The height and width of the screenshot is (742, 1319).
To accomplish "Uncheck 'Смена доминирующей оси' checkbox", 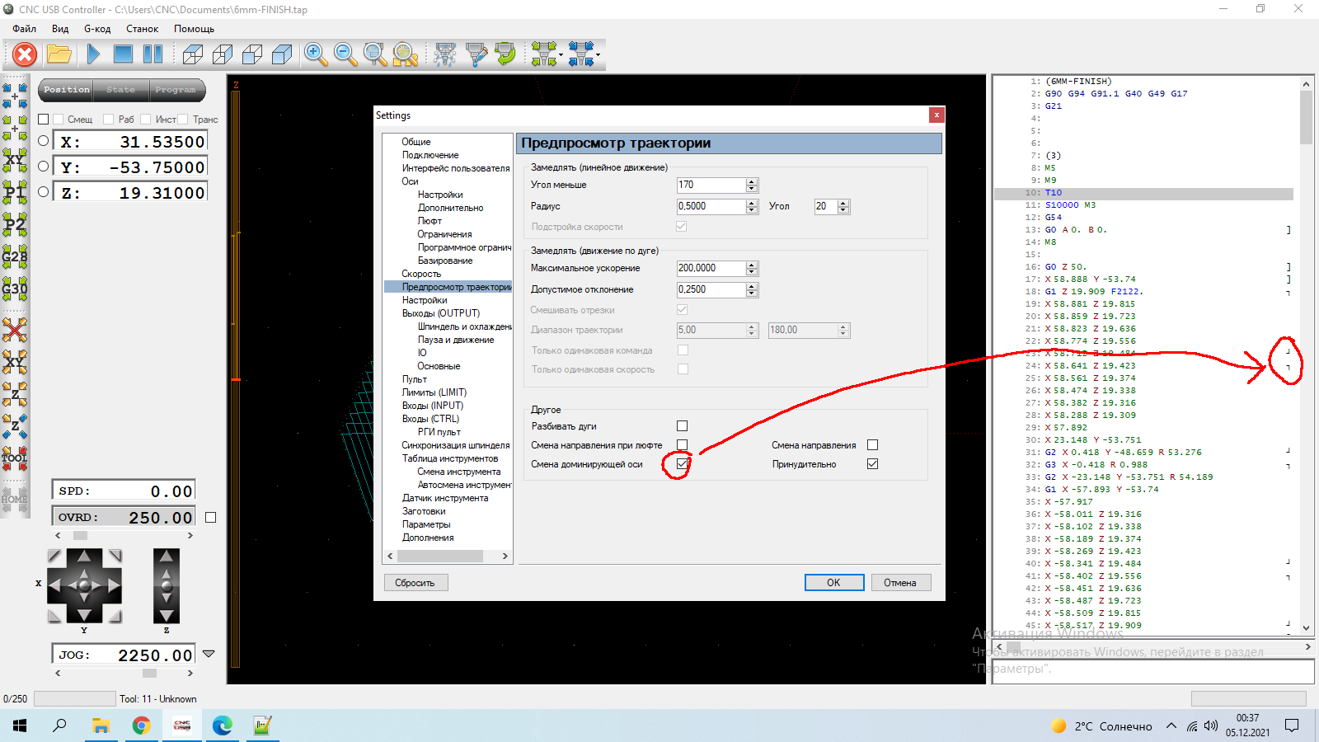I will (682, 464).
